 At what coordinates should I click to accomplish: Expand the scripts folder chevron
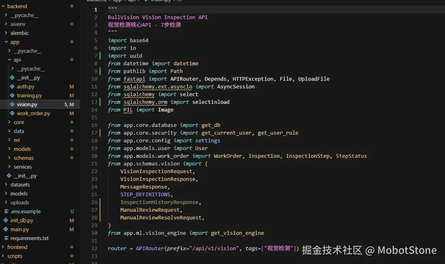coord(3,256)
